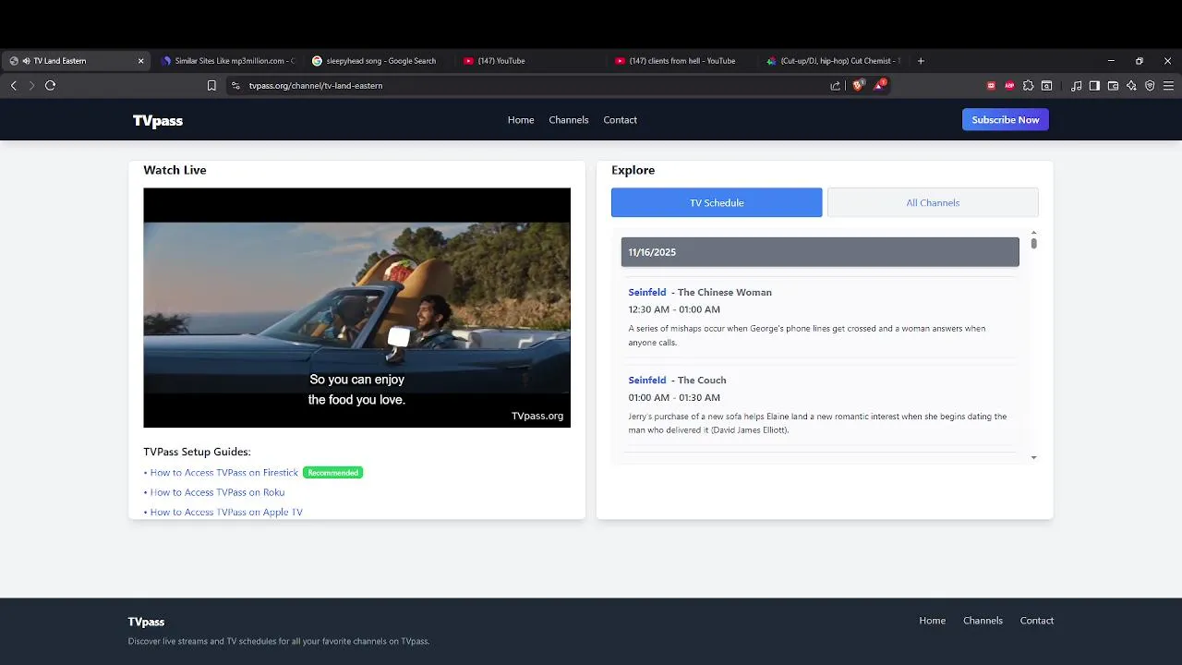Open Channels in the top navigation
The image size is (1182, 665).
(569, 120)
